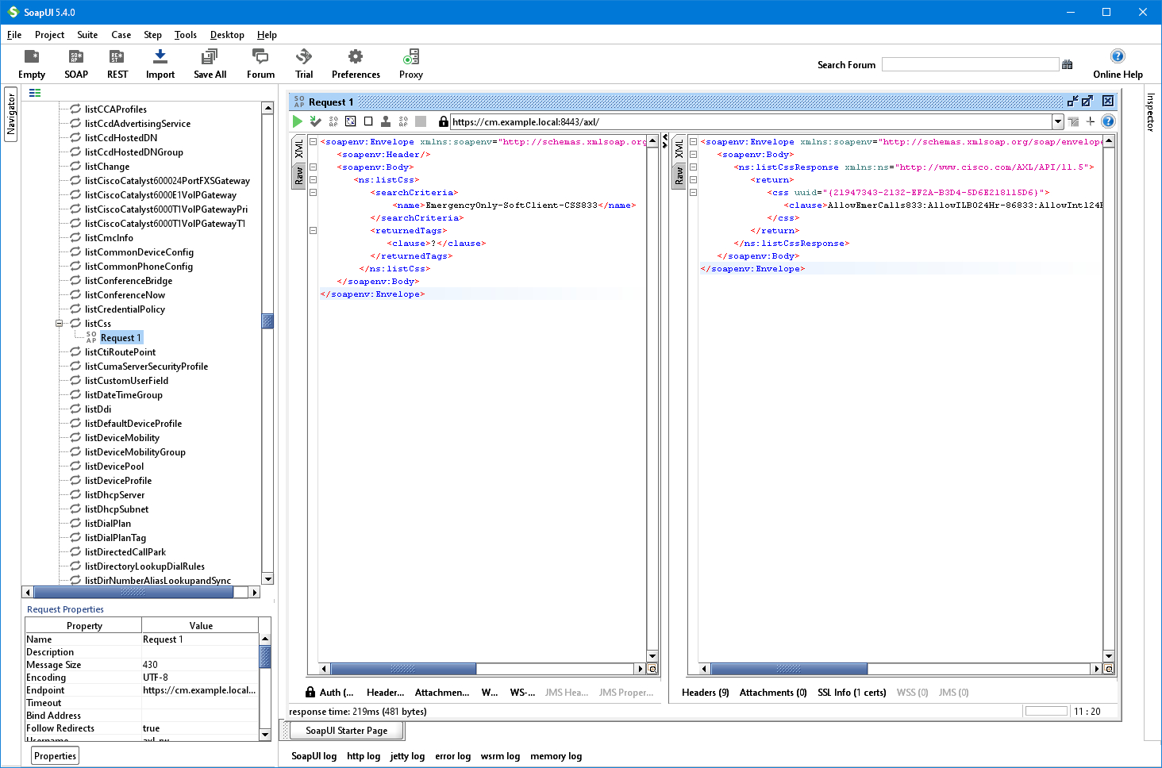Create a new REST project

[x=117, y=63]
